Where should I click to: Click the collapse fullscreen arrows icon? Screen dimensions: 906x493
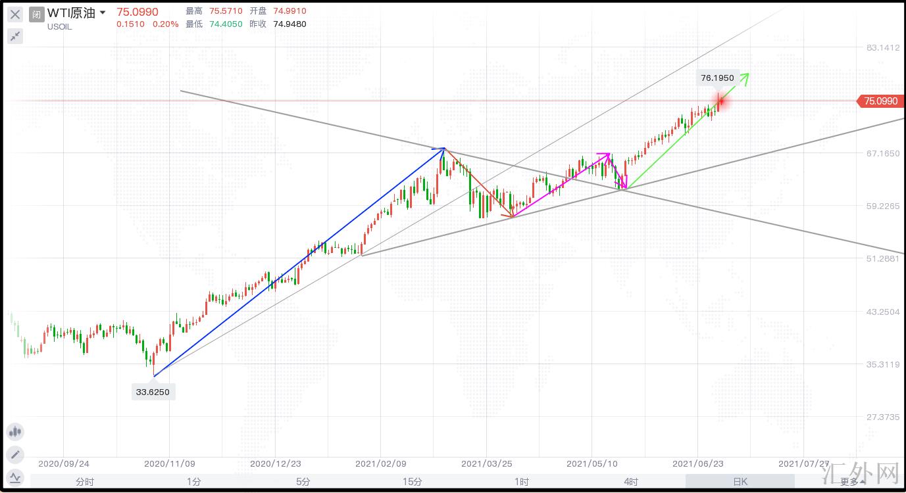tap(14, 35)
